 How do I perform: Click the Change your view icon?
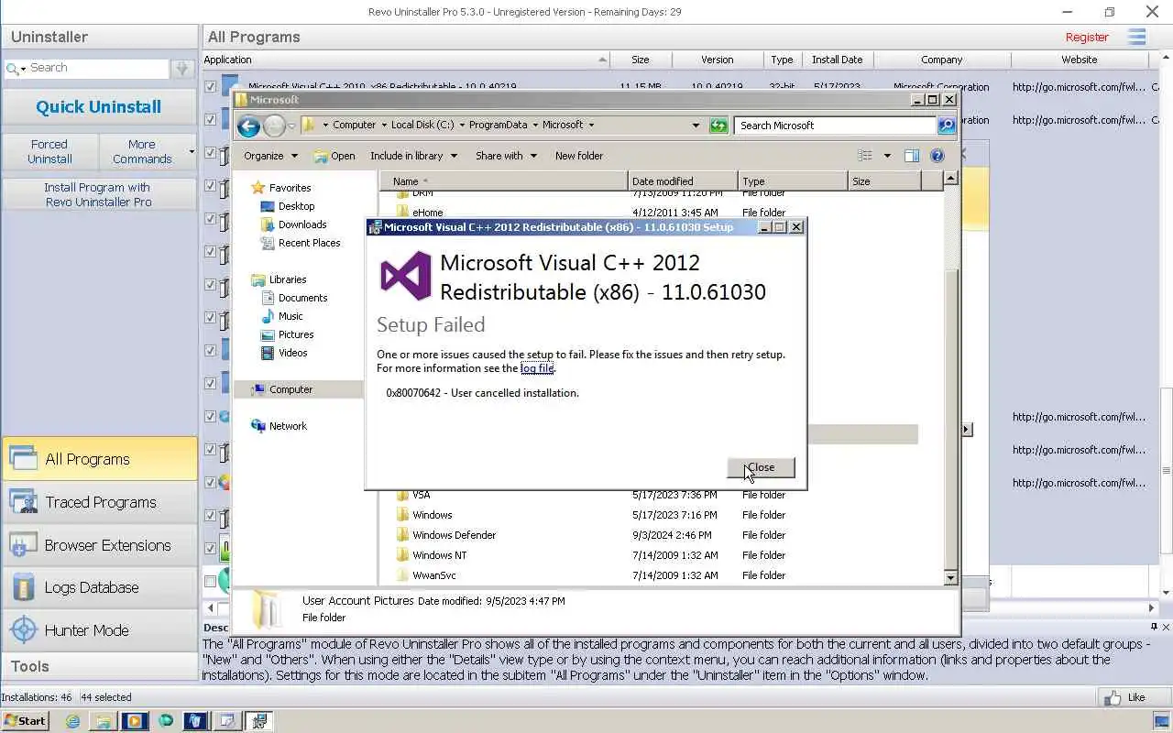point(865,156)
